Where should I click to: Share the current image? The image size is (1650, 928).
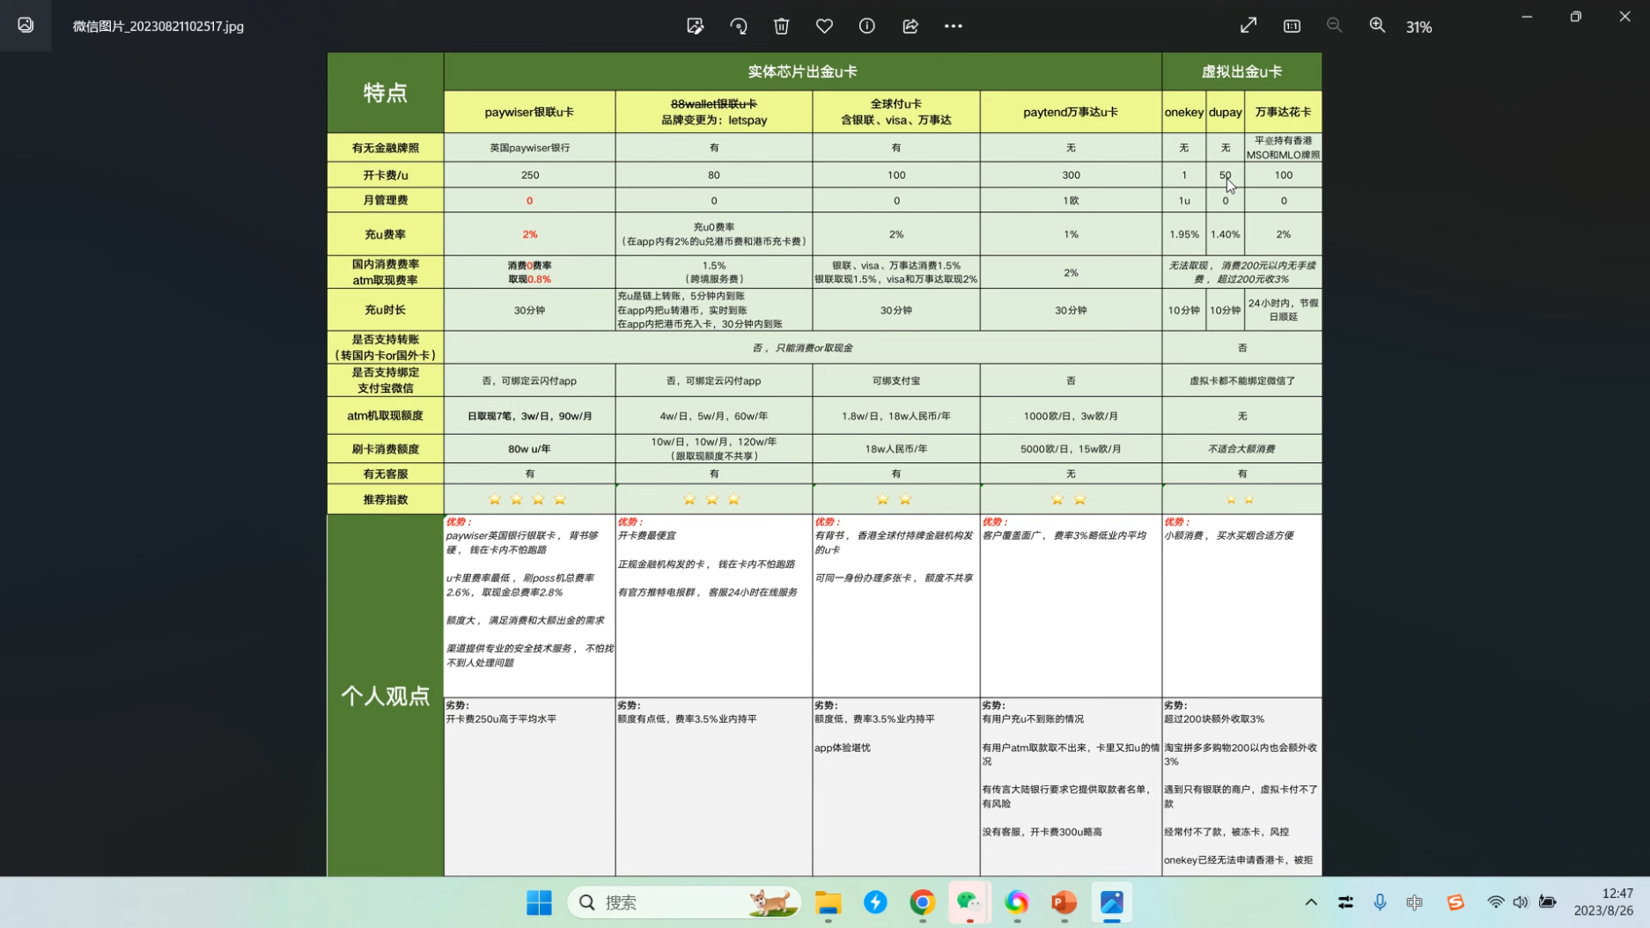[910, 26]
